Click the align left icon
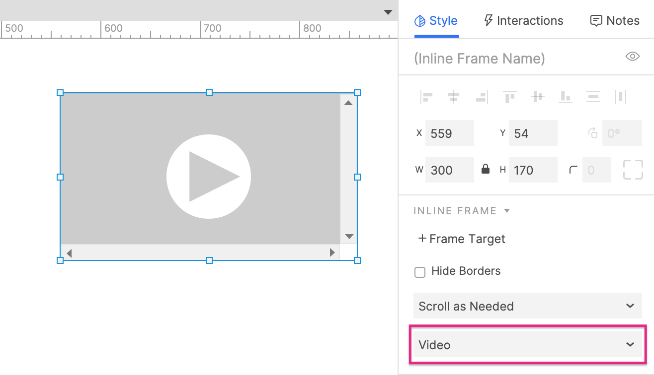The image size is (654, 375). 426,97
